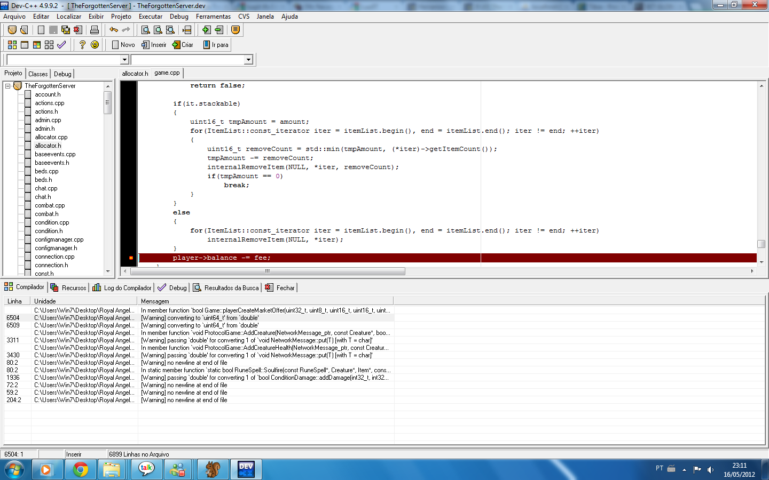This screenshot has width=769, height=480.
Task: Click the Close file red X icon
Action: [78, 30]
